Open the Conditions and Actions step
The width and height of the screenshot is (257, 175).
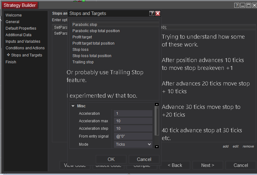coord(25,48)
